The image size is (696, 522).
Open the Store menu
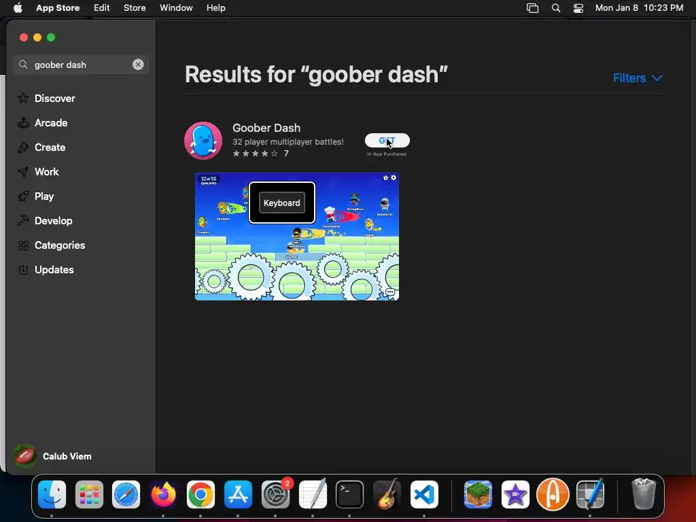click(x=135, y=8)
